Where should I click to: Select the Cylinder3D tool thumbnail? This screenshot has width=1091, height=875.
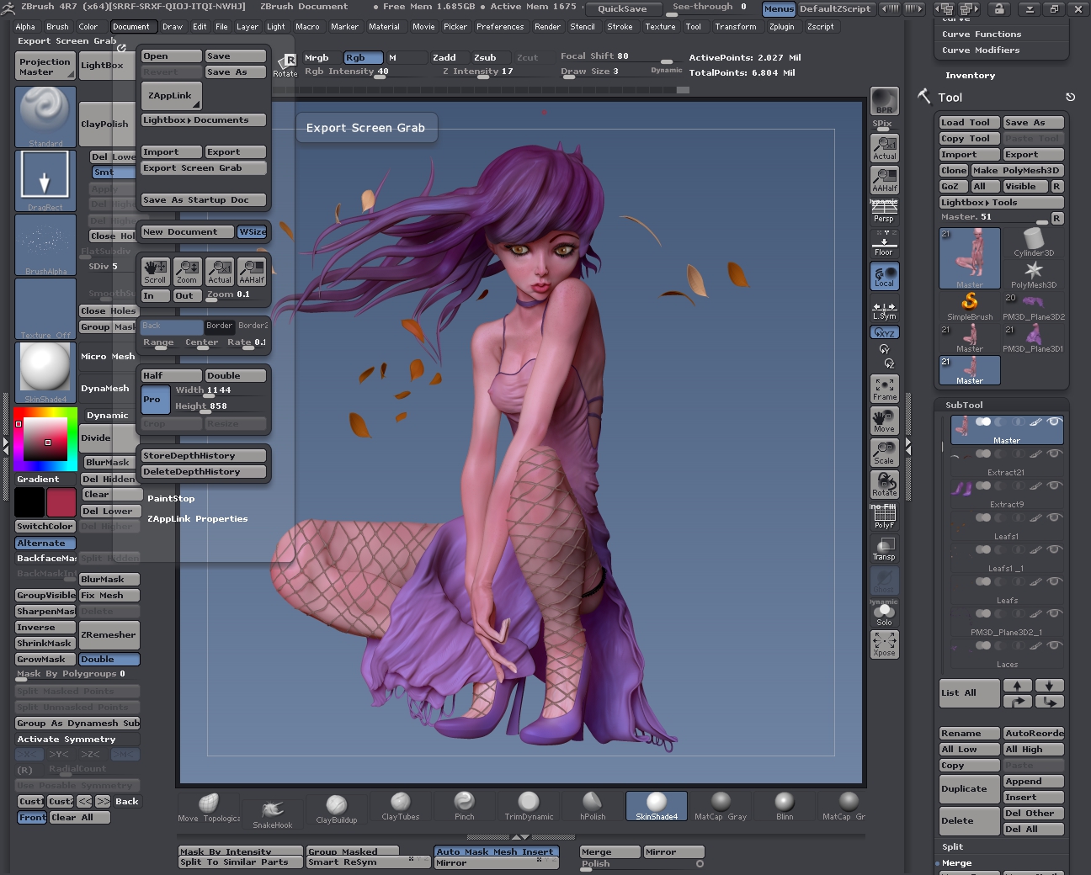tap(1034, 242)
